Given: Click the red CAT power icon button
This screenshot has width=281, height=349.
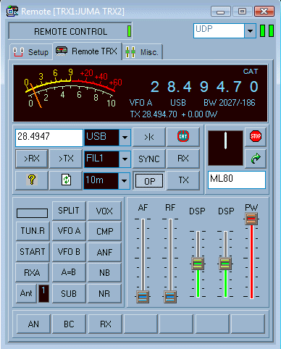Looking at the screenshot, I should [x=183, y=137].
